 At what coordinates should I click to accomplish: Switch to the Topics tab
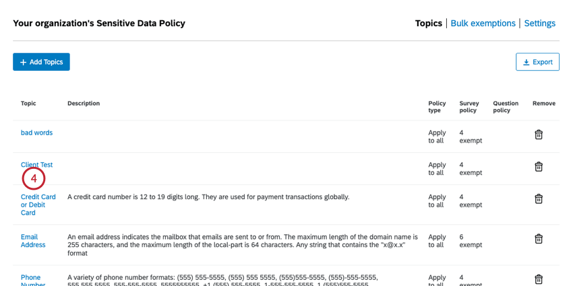point(428,24)
